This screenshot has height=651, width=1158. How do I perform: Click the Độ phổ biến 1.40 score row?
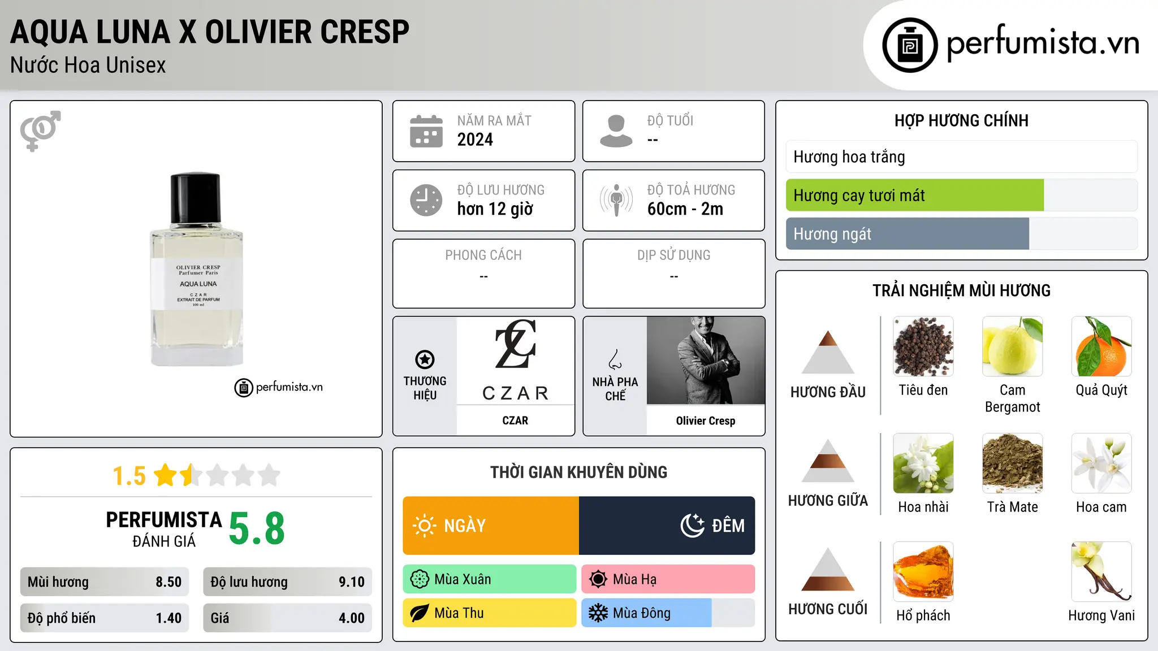(105, 618)
